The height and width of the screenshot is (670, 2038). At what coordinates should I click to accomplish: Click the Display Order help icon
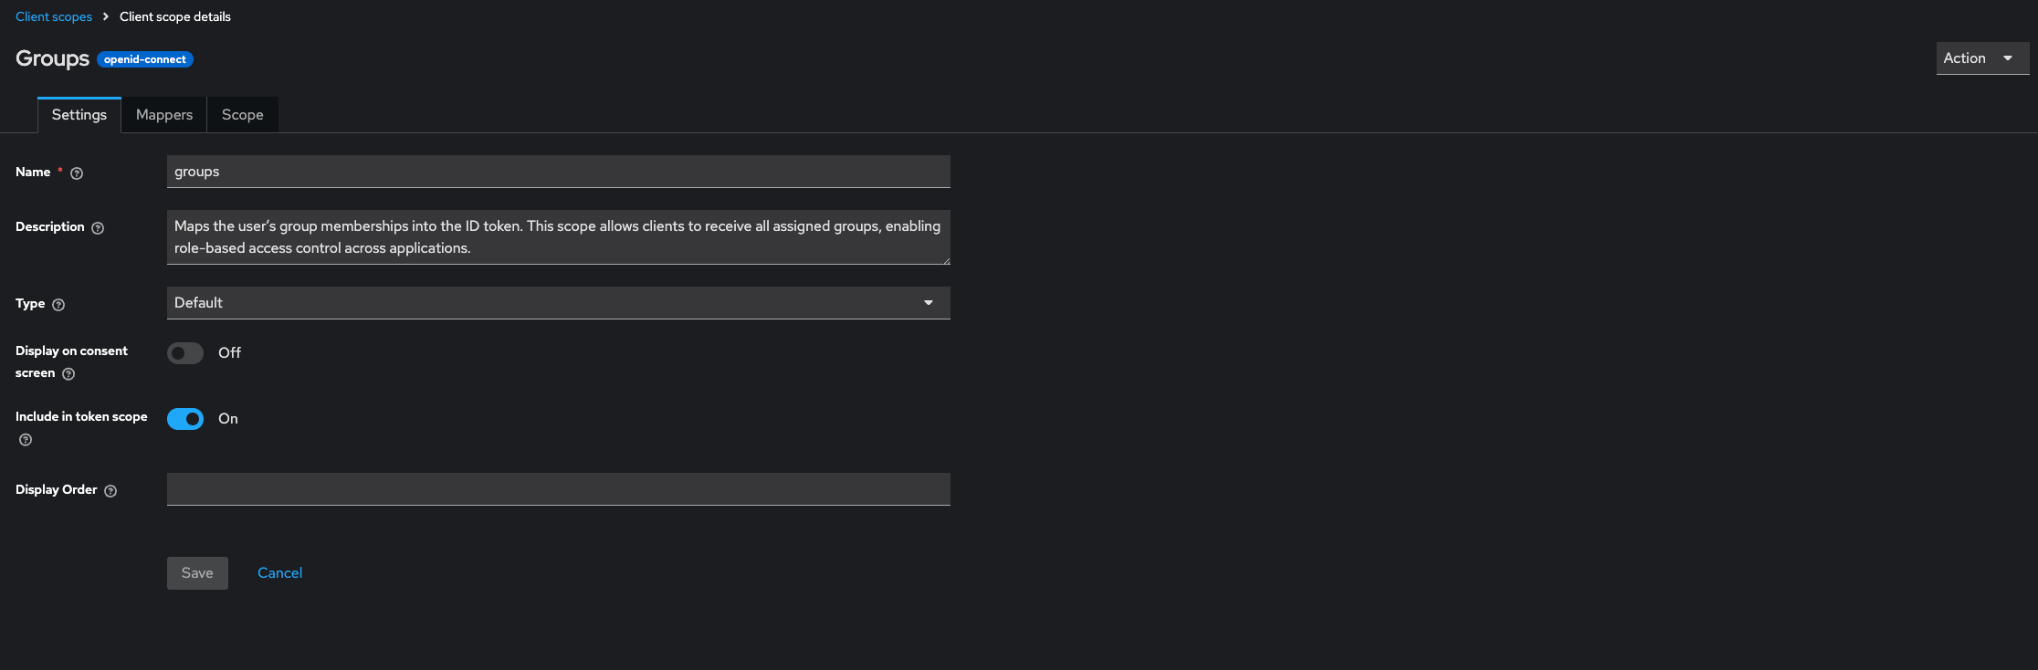[x=110, y=491]
